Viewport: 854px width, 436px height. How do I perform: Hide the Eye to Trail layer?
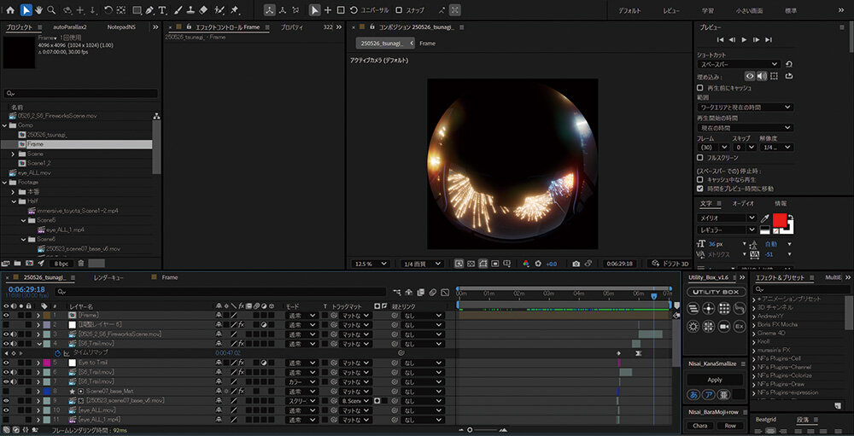(x=7, y=363)
